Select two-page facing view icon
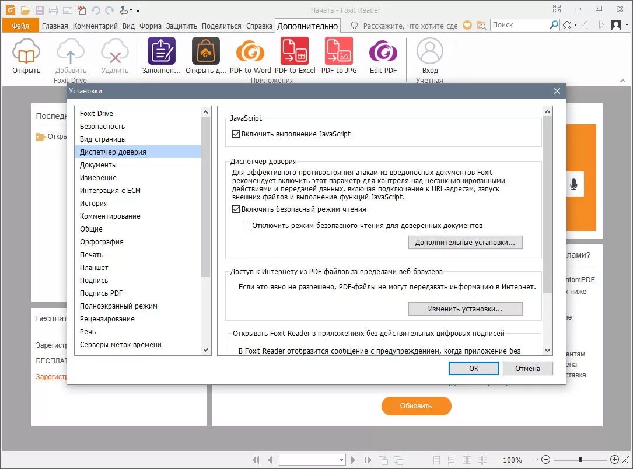Image resolution: width=633 pixels, height=469 pixels. (x=467, y=460)
